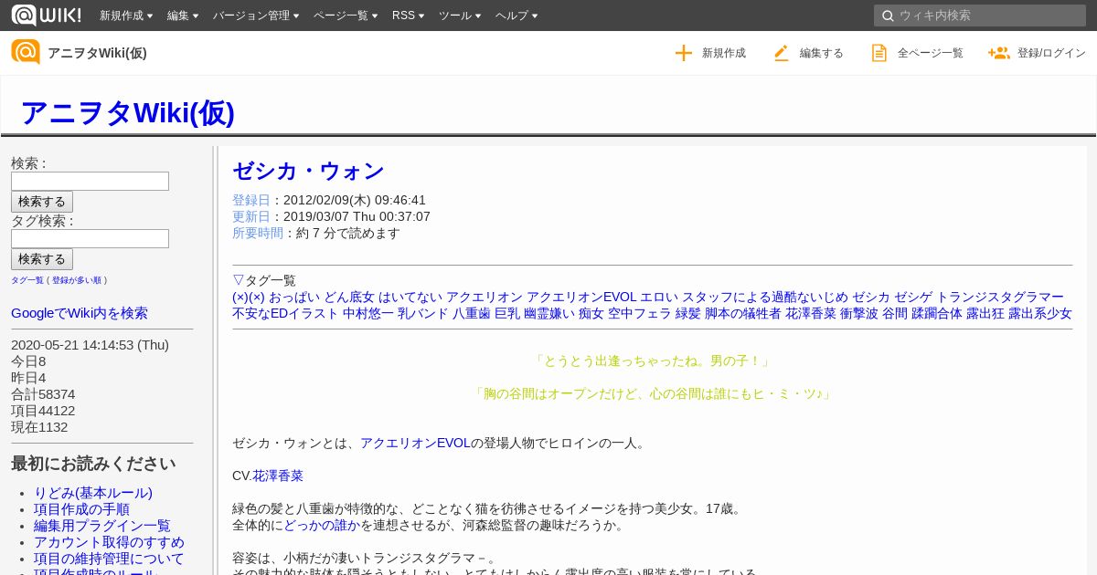
Task: Click the どん底女 tag
Action: pyautogui.click(x=349, y=297)
